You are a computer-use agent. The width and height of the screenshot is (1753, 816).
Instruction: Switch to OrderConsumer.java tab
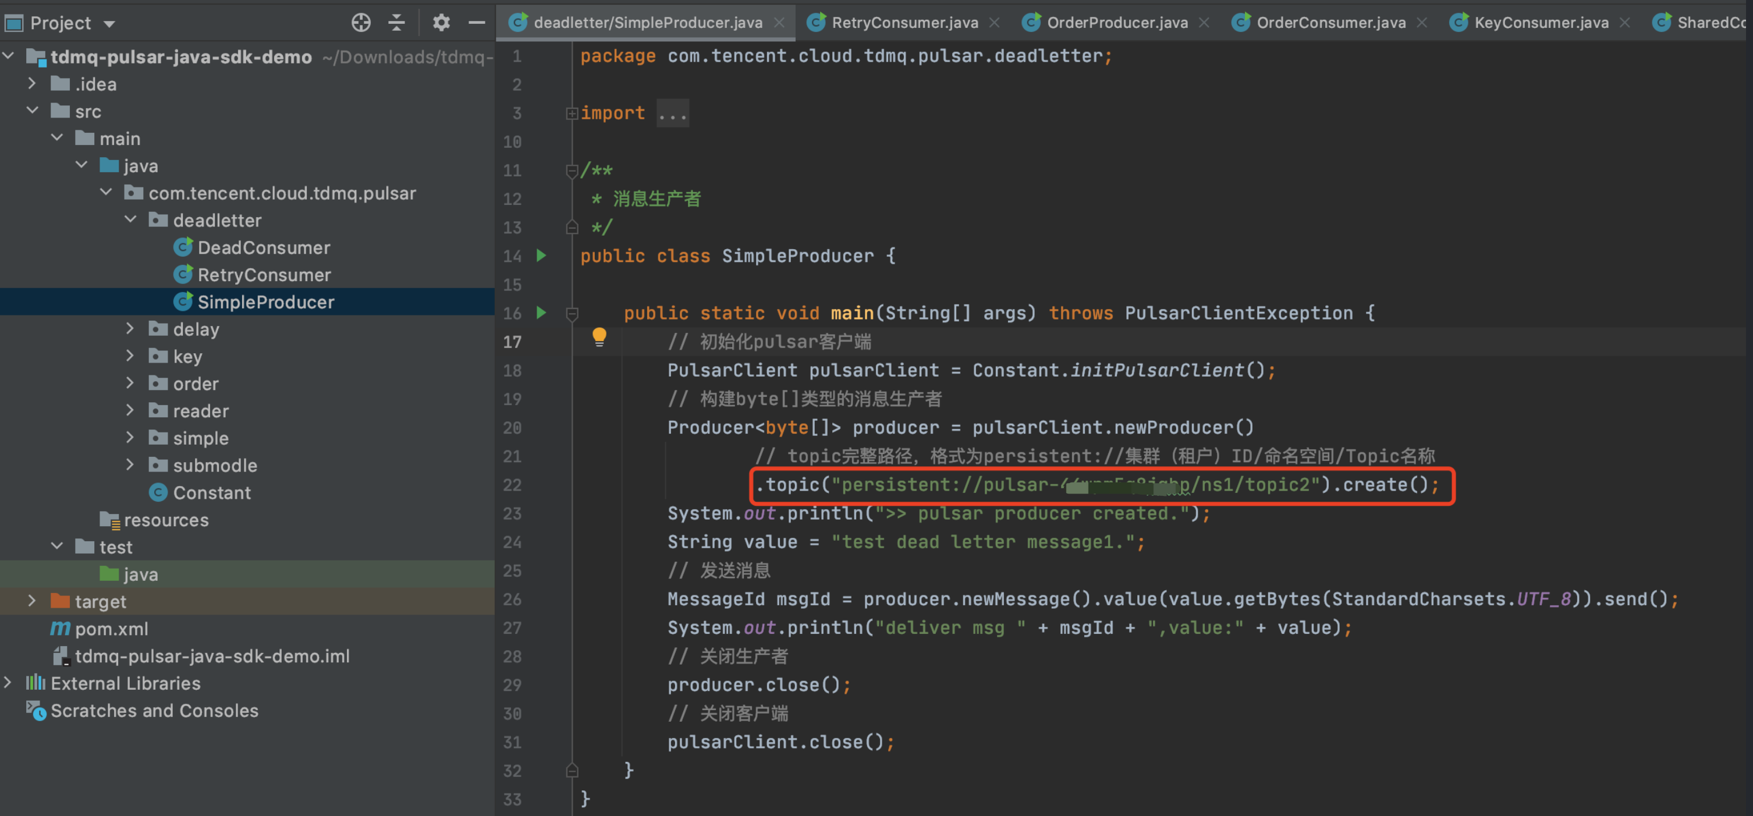1330,23
